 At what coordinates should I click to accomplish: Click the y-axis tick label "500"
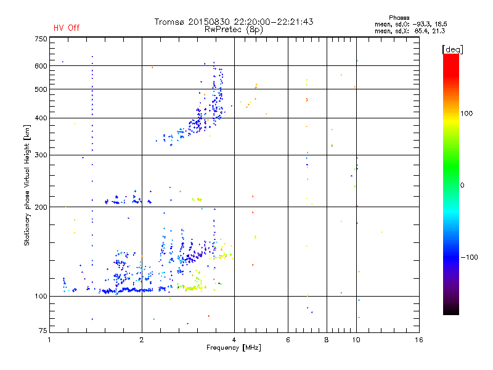[41, 89]
